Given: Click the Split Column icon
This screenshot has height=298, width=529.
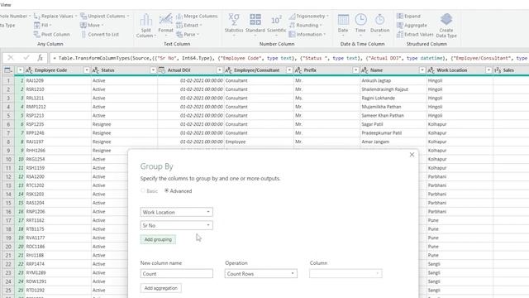Looking at the screenshot, I should 145,26.
